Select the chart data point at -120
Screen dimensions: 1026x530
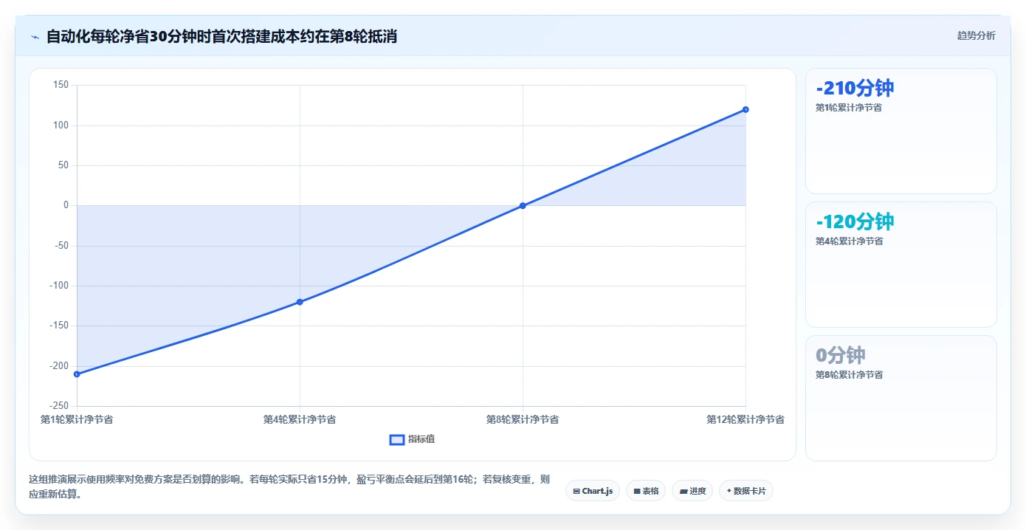coord(300,302)
